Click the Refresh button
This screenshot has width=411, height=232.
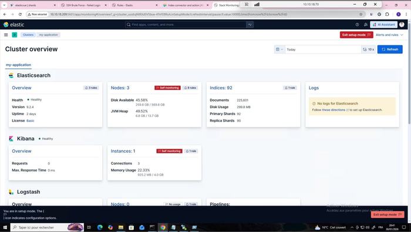point(390,49)
